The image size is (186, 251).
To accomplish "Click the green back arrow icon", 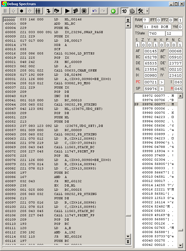I will point(113,11).
